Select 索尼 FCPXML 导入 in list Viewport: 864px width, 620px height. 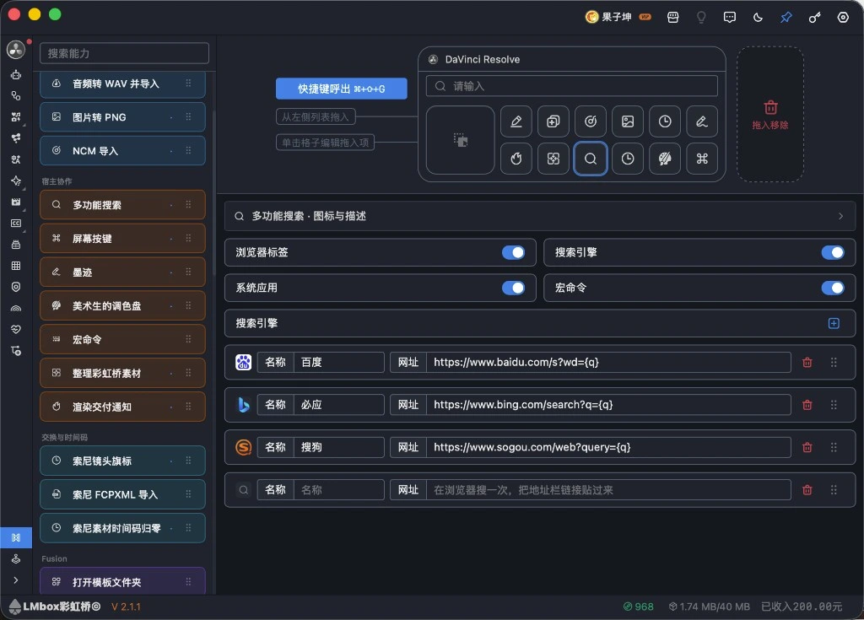[122, 494]
